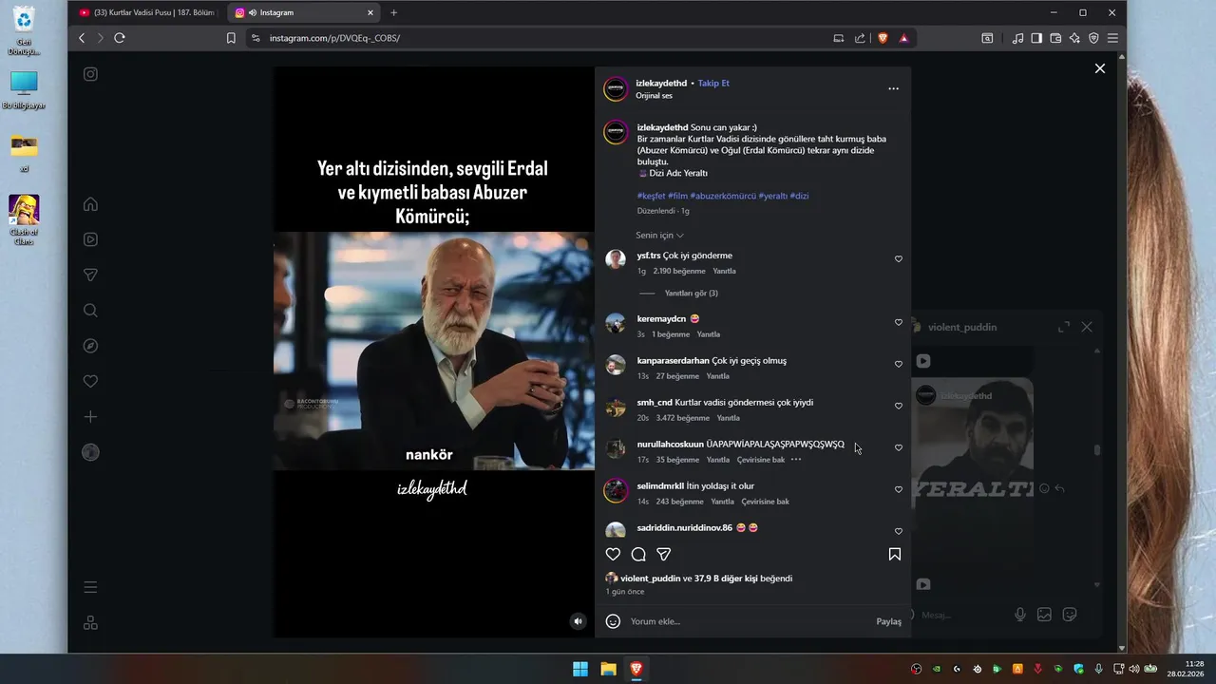This screenshot has height=684, width=1216.
Task: Create new post with sidebar plus icon
Action: tap(90, 417)
